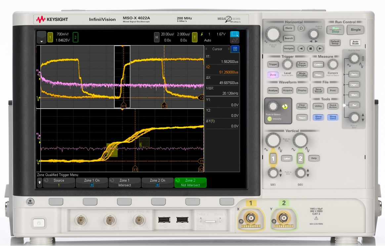This screenshot has height=246, width=385.
Task: Select Zone 2 Not Intersect softkey
Action: coord(190,183)
